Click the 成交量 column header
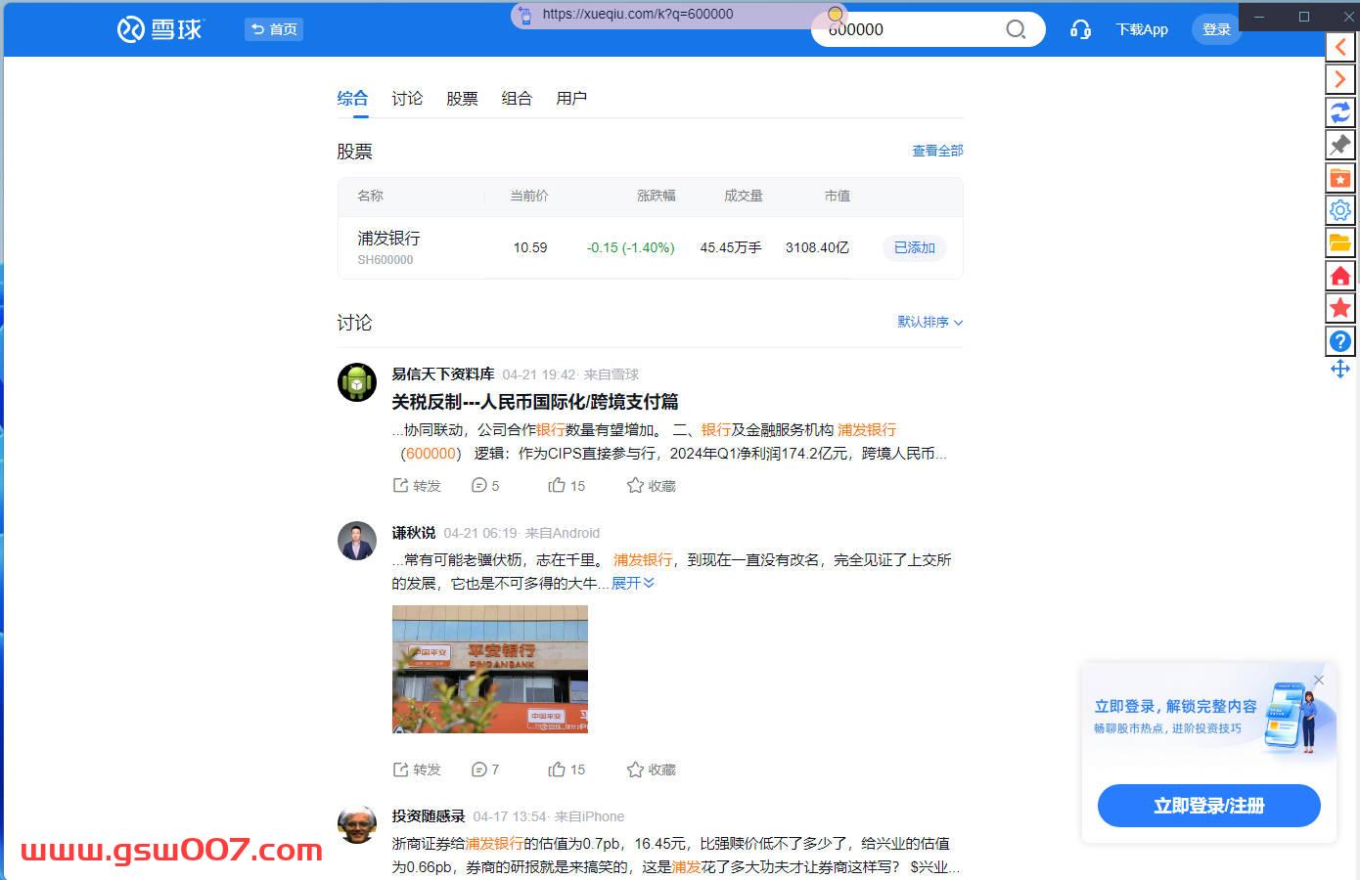This screenshot has height=880, width=1360. coord(744,196)
